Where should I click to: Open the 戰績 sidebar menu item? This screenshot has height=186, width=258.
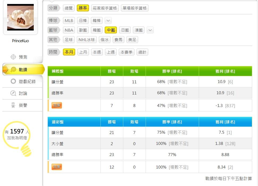pyautogui.click(x=23, y=70)
